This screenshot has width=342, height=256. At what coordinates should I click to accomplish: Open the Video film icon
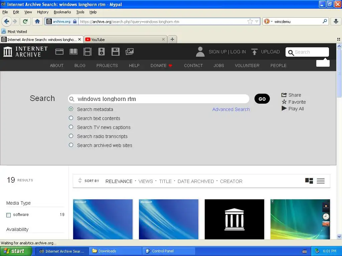87,52
